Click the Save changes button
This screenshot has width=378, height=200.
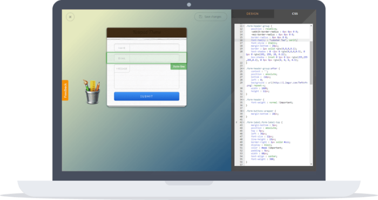211,17
